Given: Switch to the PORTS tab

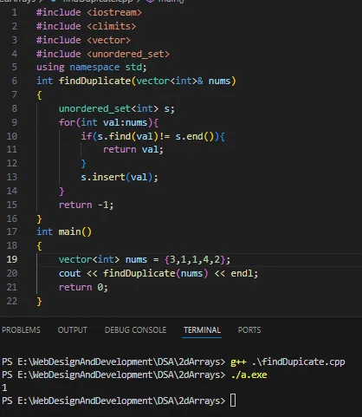Looking at the screenshot, I should (249, 330).
